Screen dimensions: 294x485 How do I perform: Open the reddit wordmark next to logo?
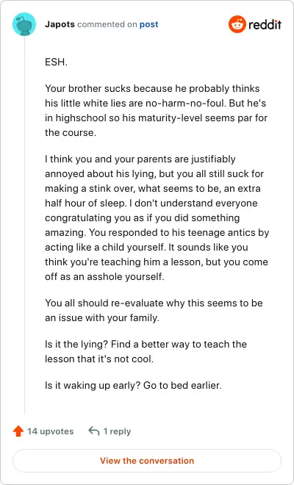point(265,24)
